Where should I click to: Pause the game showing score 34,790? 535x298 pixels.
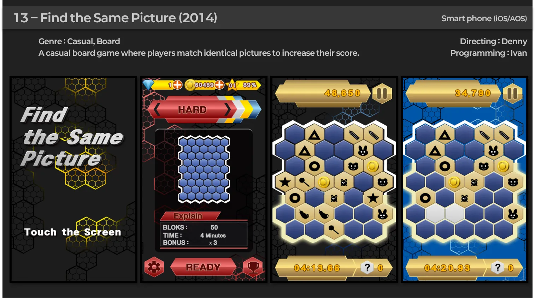[512, 94]
